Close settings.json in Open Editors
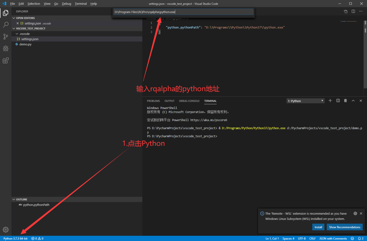This screenshot has height=241, width=367. tap(17, 23)
